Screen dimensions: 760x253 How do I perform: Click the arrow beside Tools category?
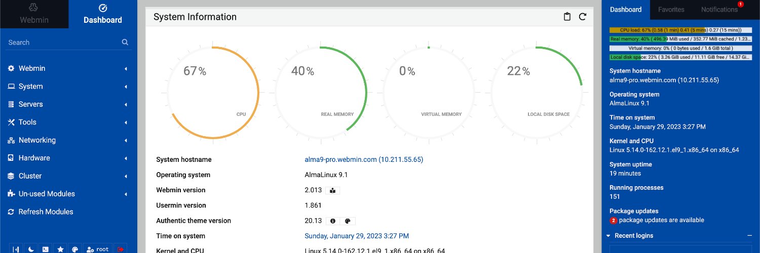[126, 122]
